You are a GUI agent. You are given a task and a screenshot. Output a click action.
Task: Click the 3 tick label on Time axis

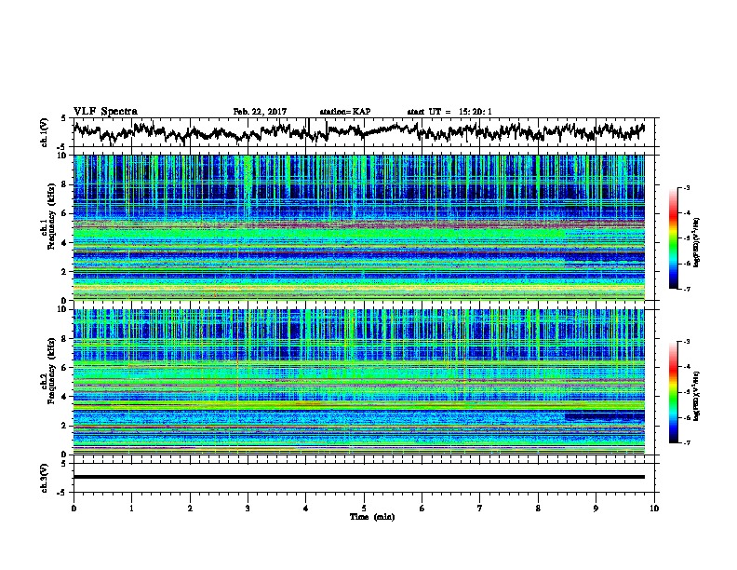coord(248,509)
